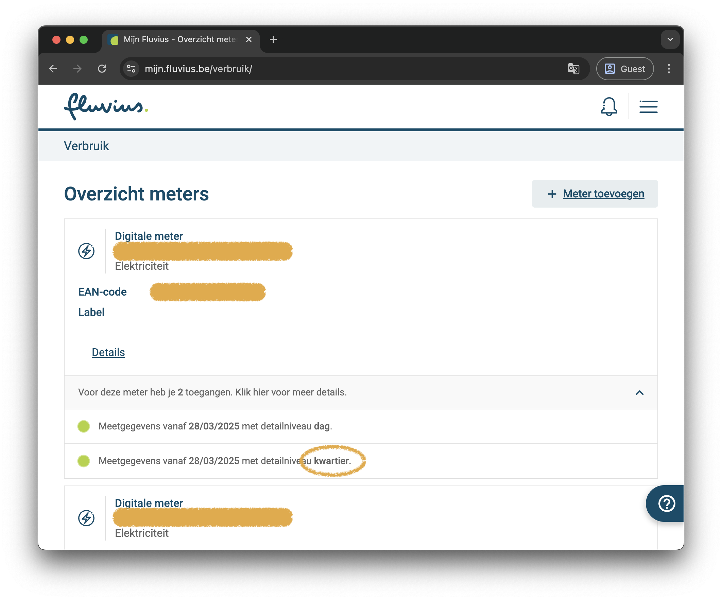Click the detailniveau kwartier row
The width and height of the screenshot is (722, 600).
coord(361,461)
